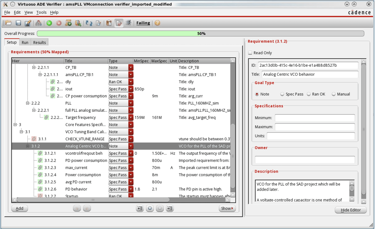Open the Help menu
The width and height of the screenshot is (375, 229).
pos(54,12)
